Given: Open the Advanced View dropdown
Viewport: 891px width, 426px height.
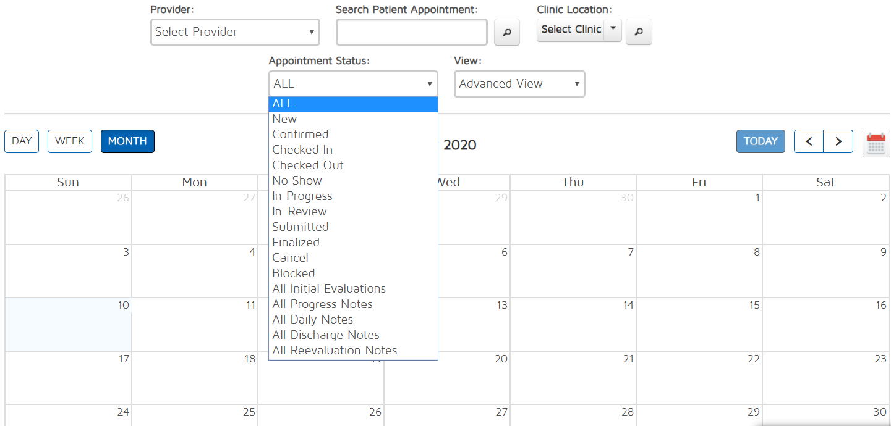Looking at the screenshot, I should (x=519, y=84).
